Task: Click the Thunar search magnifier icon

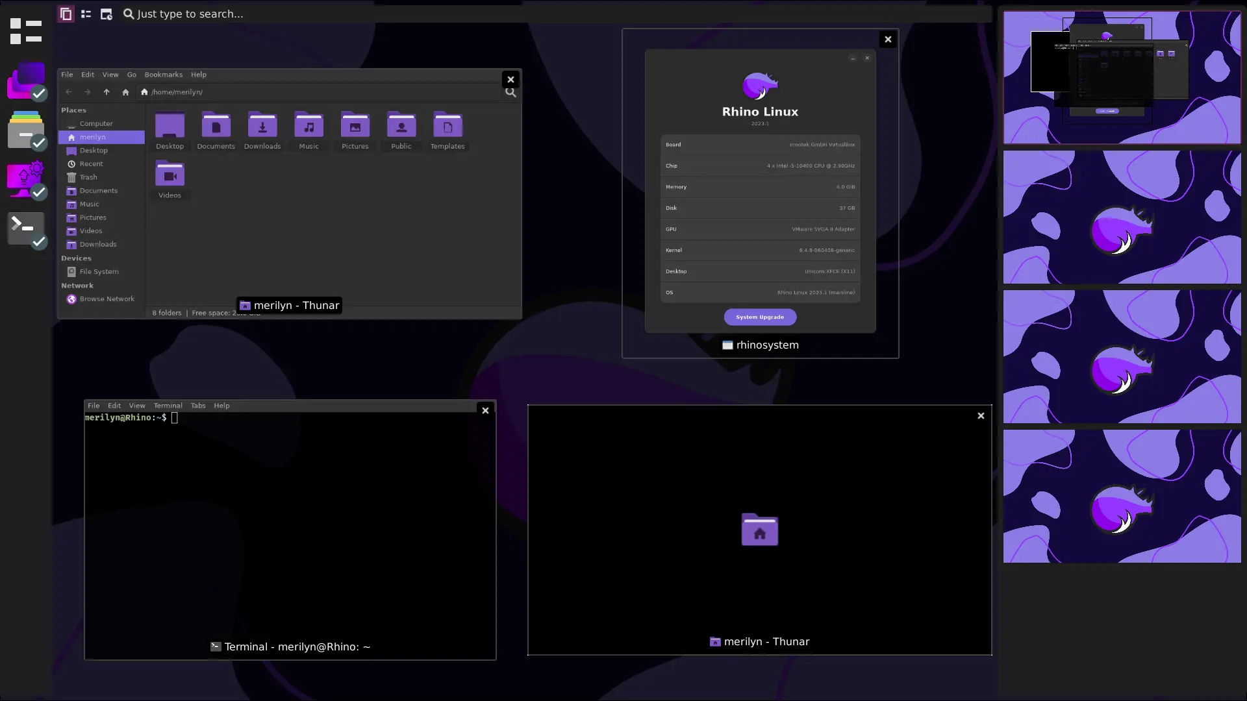Action: pos(510,92)
